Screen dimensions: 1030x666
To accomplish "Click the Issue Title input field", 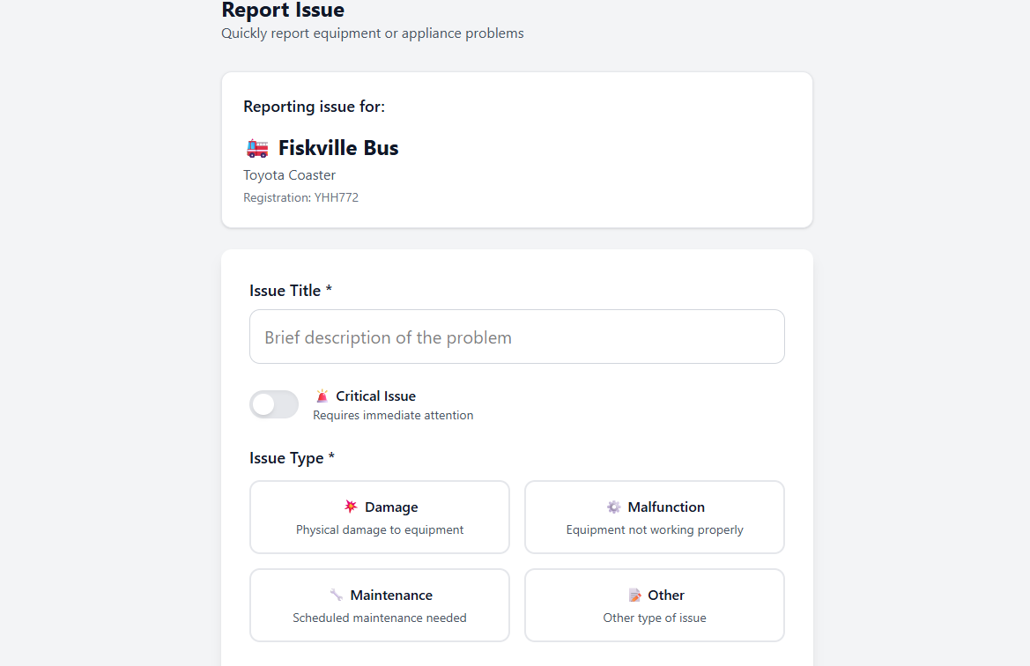I will point(516,337).
